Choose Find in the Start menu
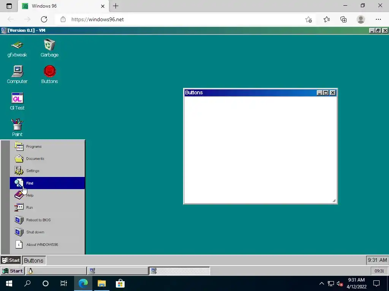Image resolution: width=389 pixels, height=291 pixels. coord(47,183)
